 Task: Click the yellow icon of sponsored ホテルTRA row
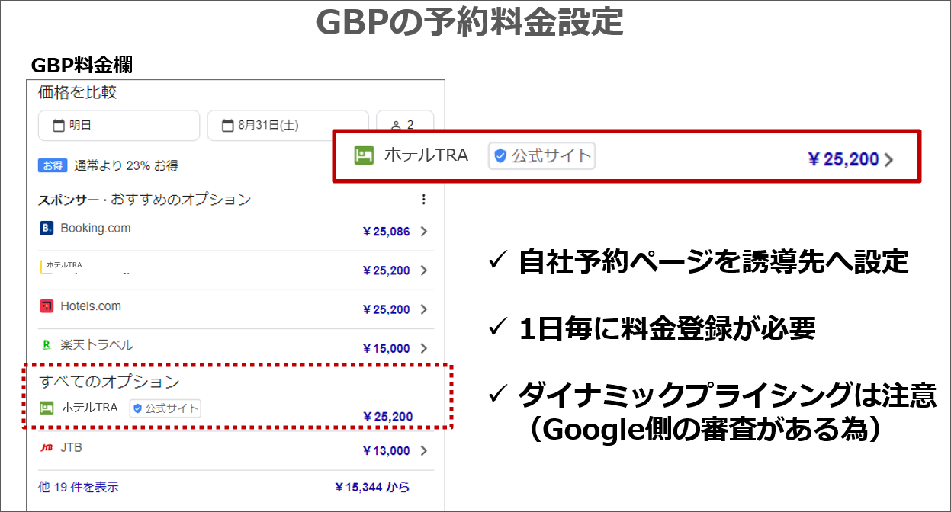click(x=42, y=267)
